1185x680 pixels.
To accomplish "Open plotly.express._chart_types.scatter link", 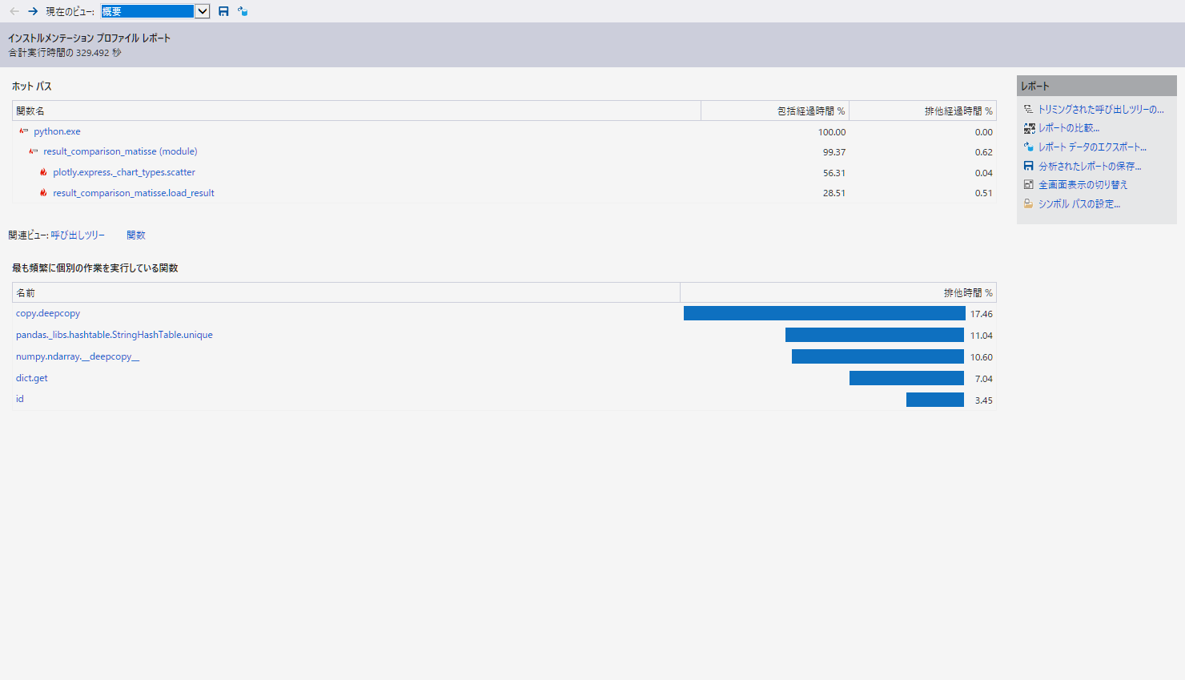I will pyautogui.click(x=124, y=172).
